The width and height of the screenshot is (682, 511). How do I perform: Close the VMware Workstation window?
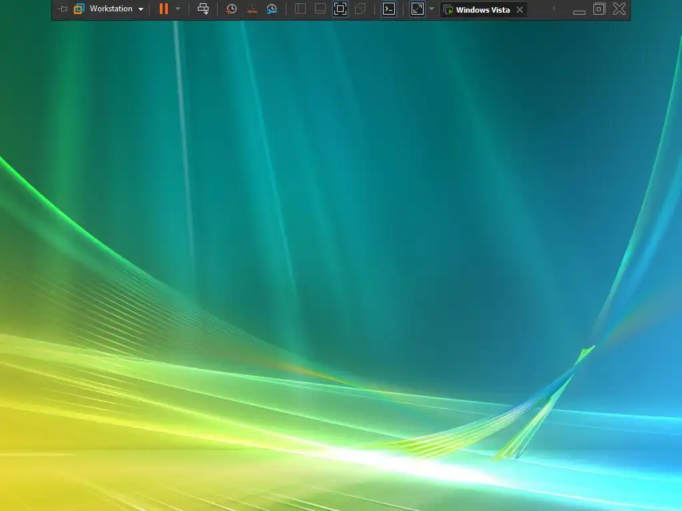tap(619, 9)
